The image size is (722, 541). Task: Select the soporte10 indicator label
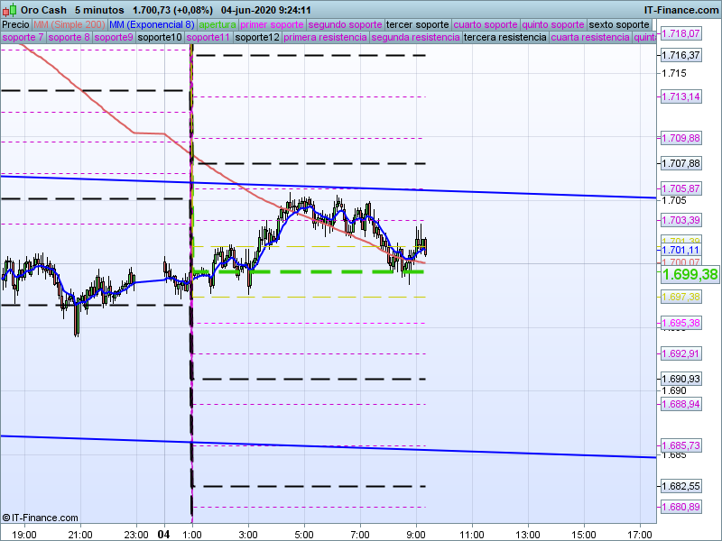[161, 38]
